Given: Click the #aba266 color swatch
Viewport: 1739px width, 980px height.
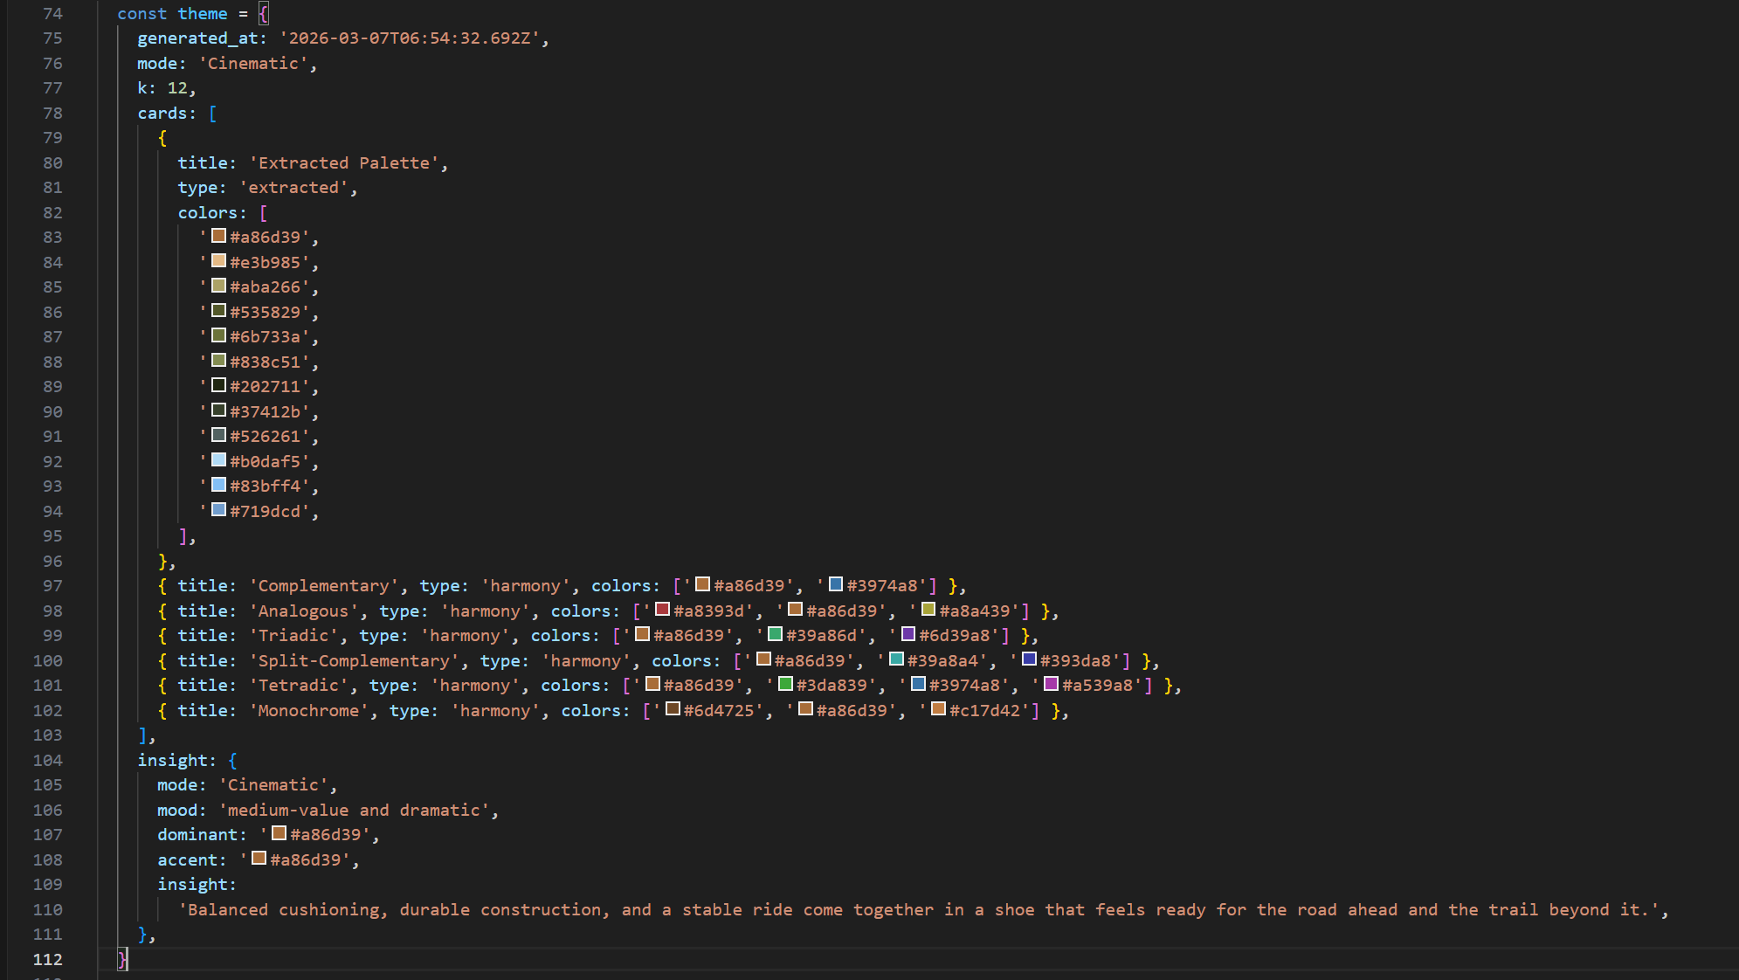Looking at the screenshot, I should [219, 286].
